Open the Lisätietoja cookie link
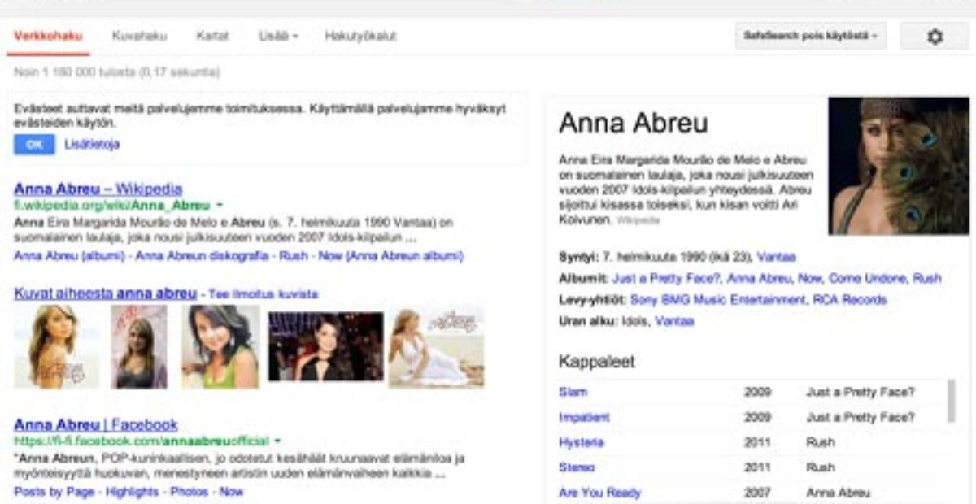The width and height of the screenshot is (976, 504). coord(92,145)
